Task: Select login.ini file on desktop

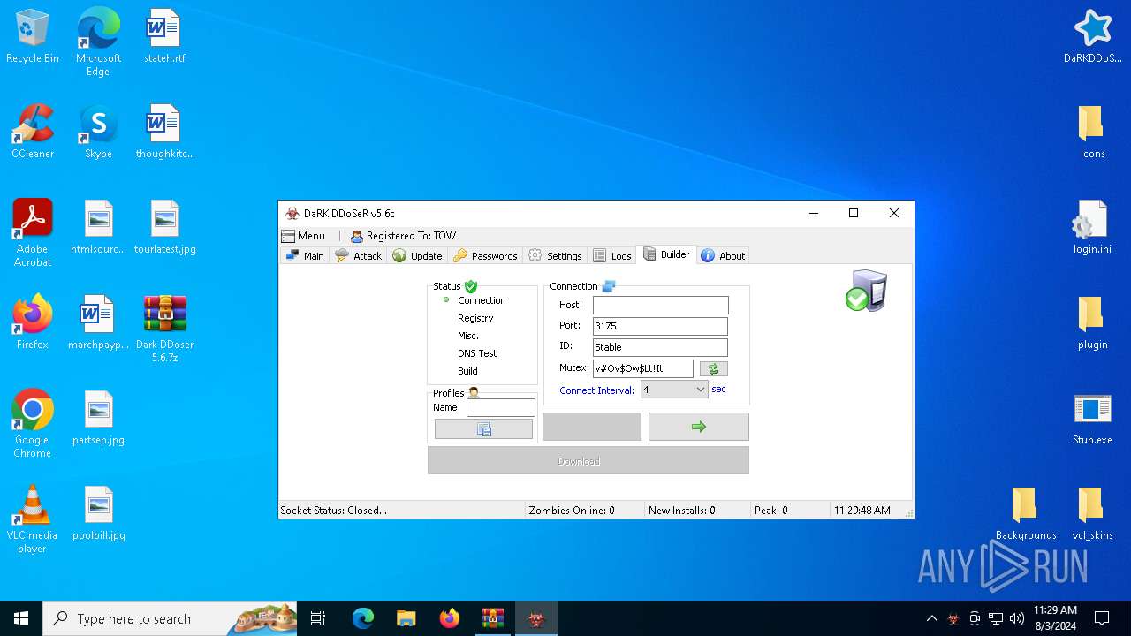Action: 1093,228
